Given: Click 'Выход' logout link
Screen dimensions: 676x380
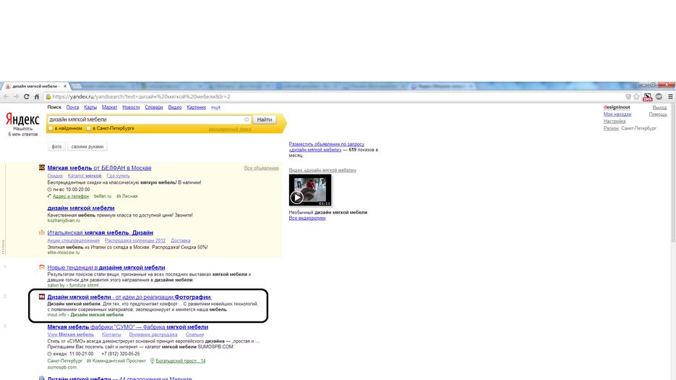Looking at the screenshot, I should point(659,107).
